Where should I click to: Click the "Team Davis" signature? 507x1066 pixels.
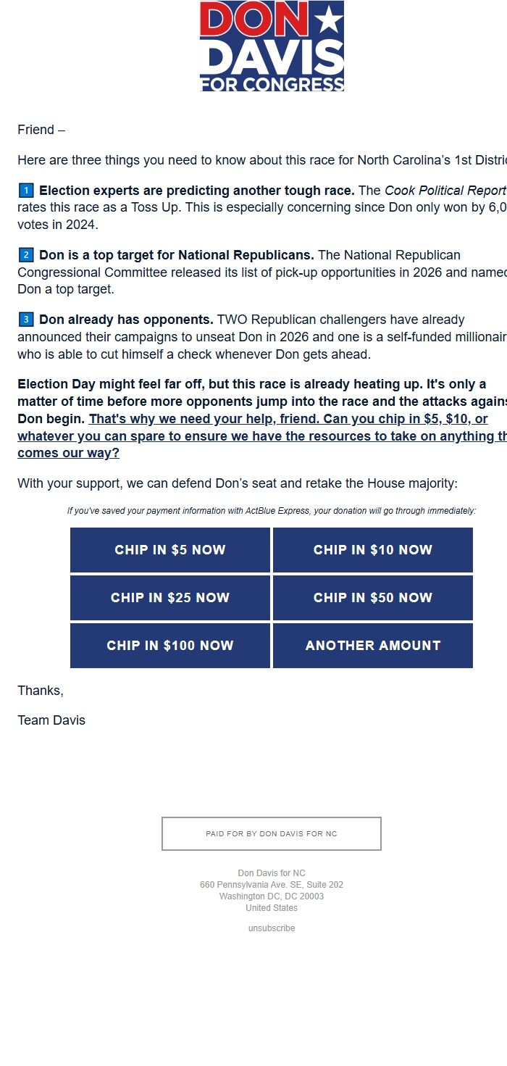51,720
